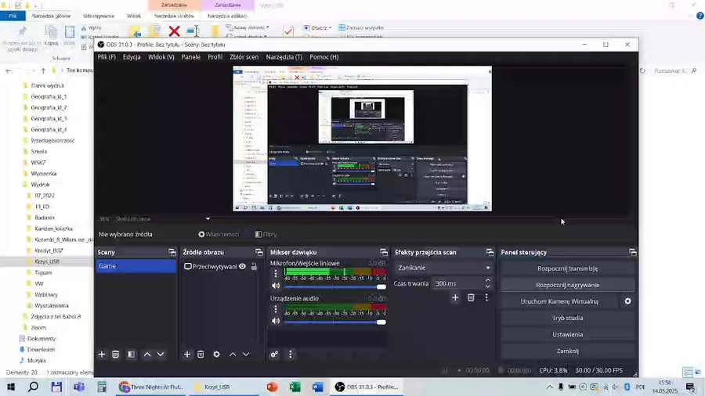Undock the Efekty przejścia scen panel
The height and width of the screenshot is (396, 705).
point(490,252)
